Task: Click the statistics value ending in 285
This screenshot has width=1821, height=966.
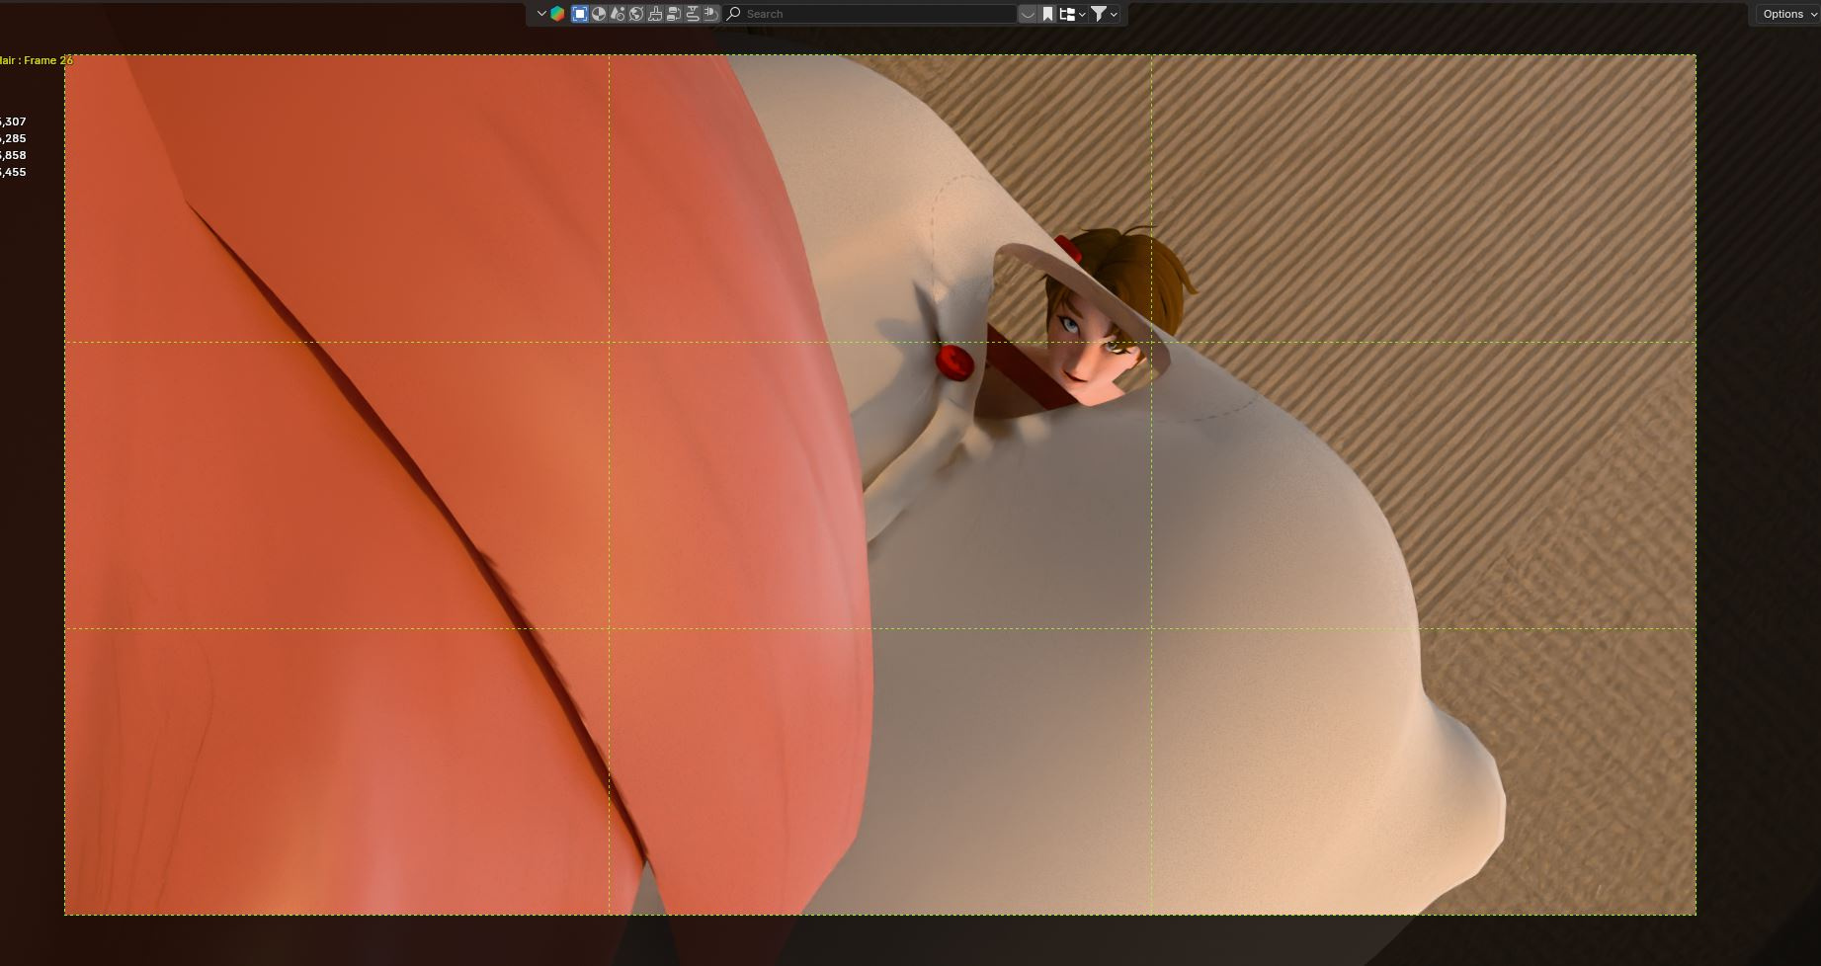Action: pos(13,138)
